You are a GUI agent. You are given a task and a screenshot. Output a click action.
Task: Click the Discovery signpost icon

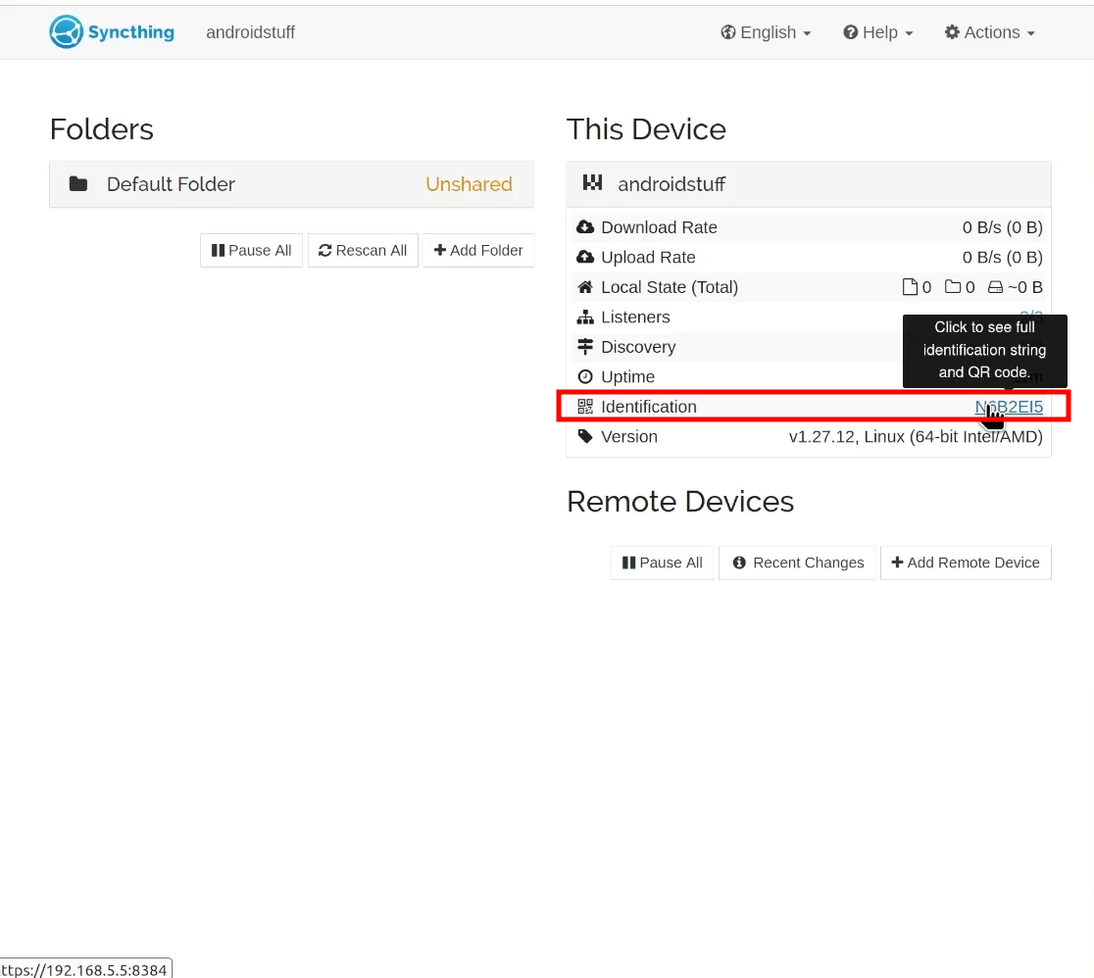(x=585, y=347)
